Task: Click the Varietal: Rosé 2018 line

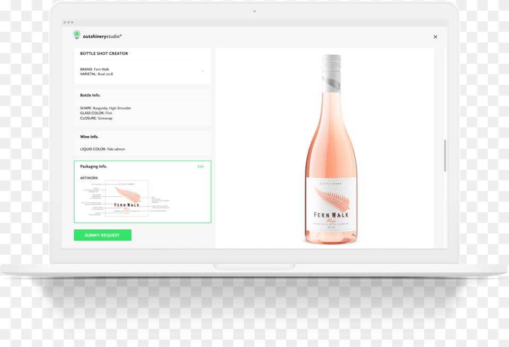Action: 96,74
